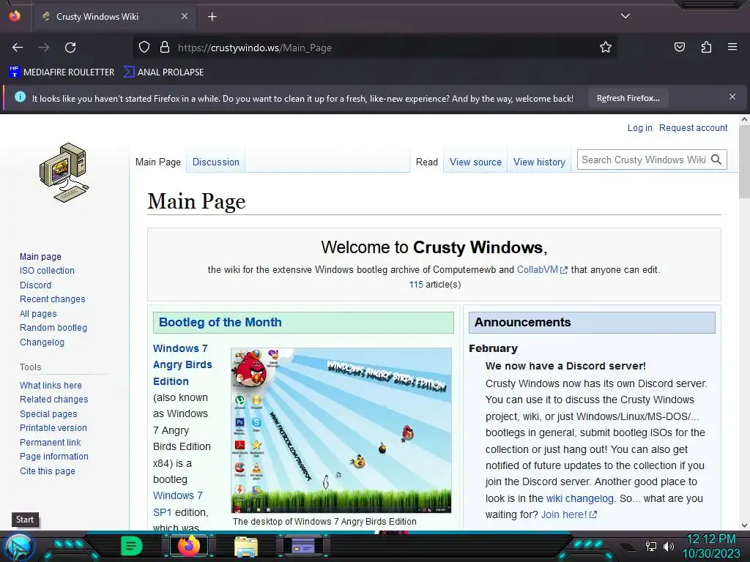750x562 pixels.
Task: Click the Join here! Discord link
Action: click(568, 514)
